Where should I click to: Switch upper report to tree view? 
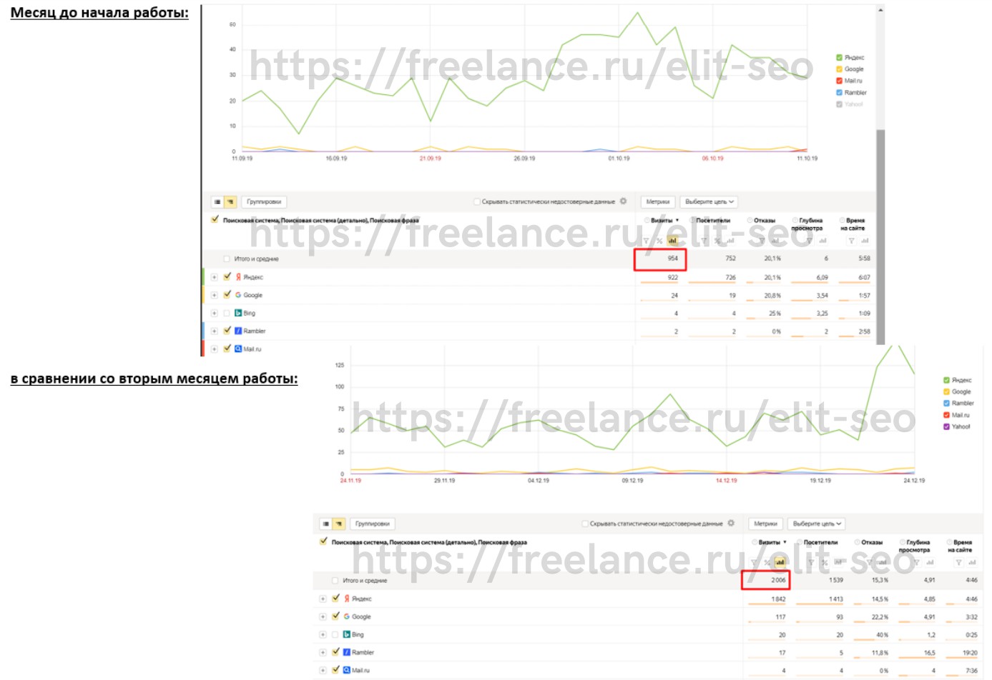tap(230, 202)
